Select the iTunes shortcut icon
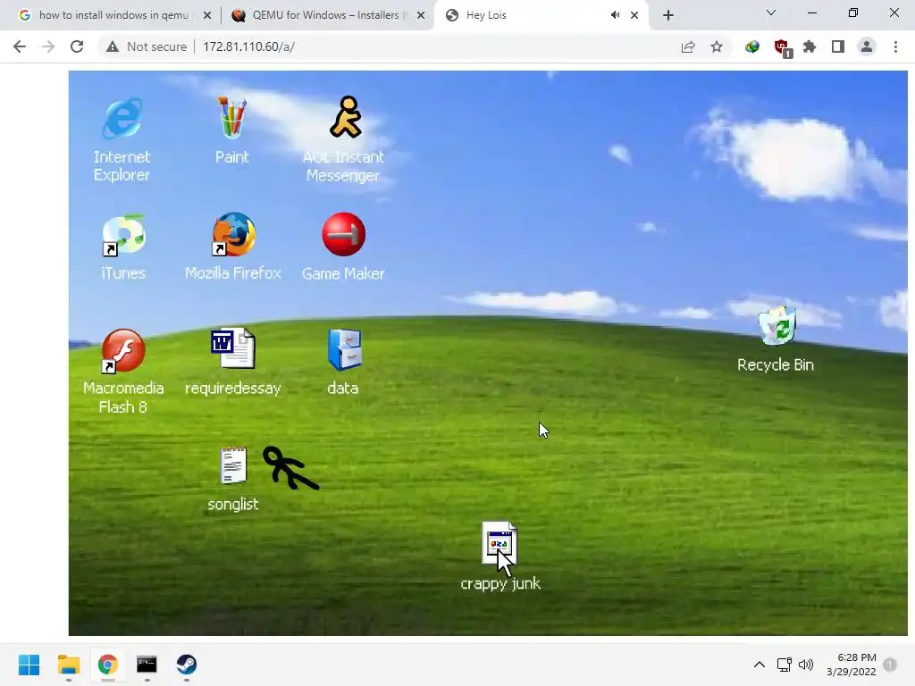915x686 pixels. click(x=123, y=235)
